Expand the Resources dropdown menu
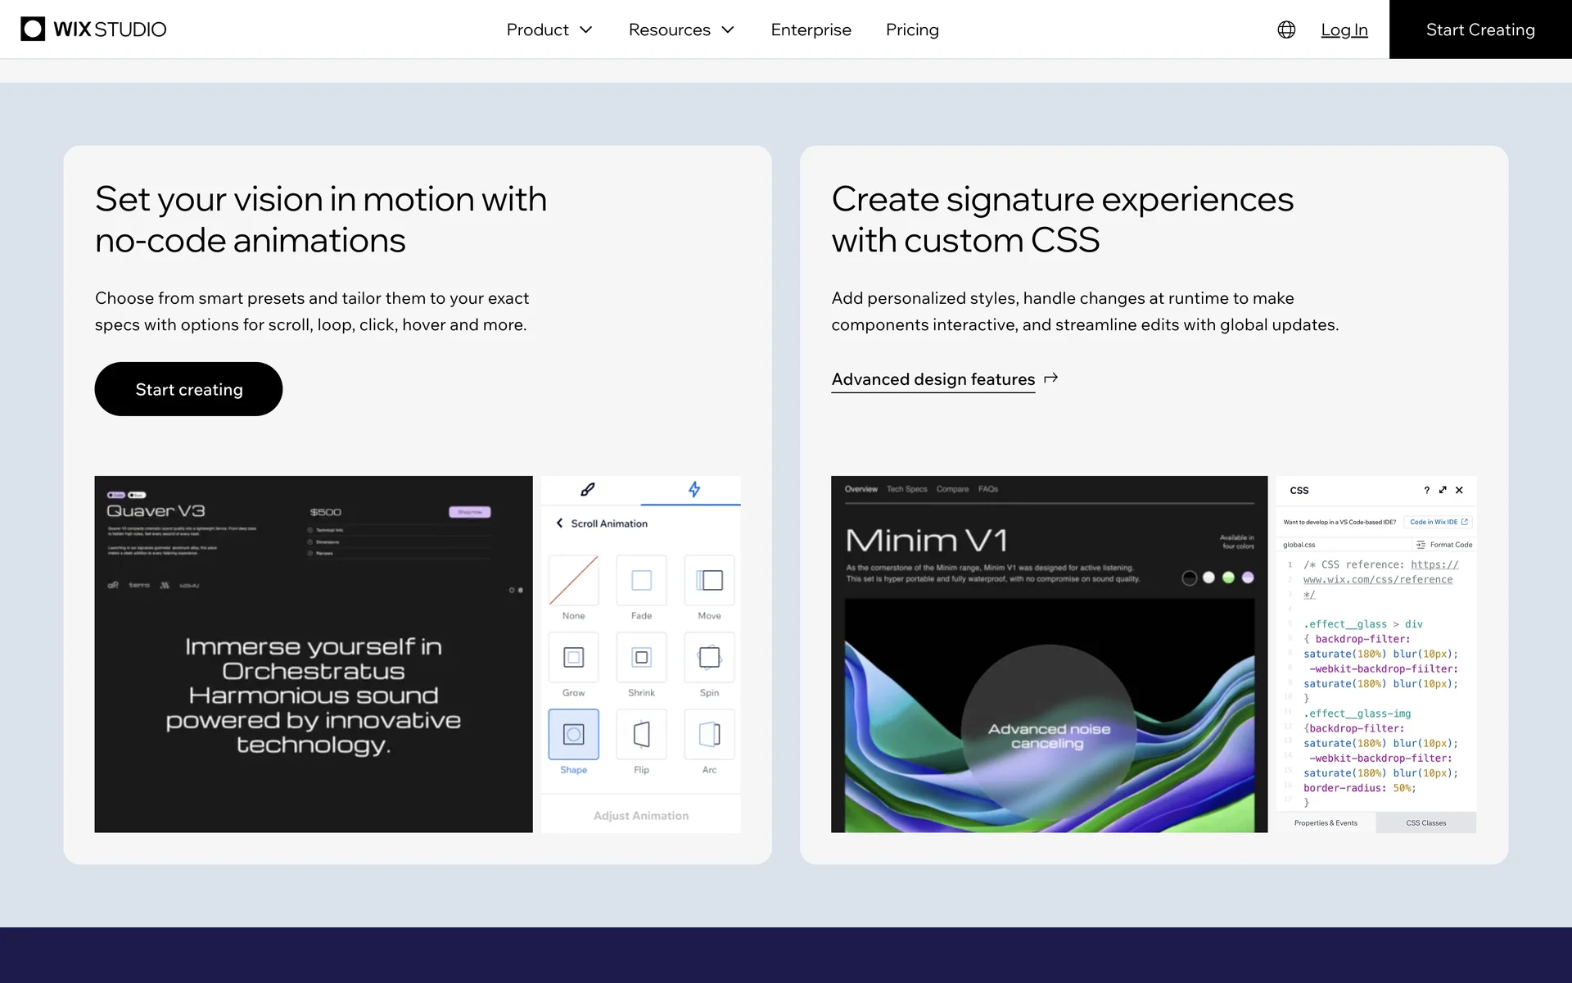The height and width of the screenshot is (983, 1572). (x=681, y=29)
